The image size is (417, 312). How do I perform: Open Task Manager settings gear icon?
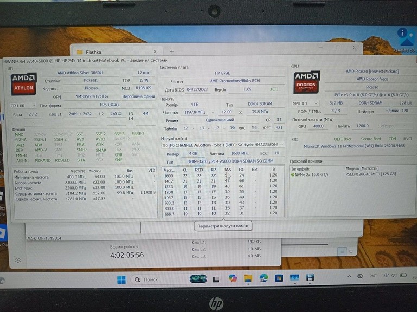tap(18, 260)
